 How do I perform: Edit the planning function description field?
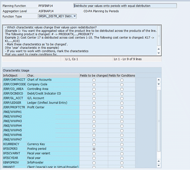tap(125, 6)
